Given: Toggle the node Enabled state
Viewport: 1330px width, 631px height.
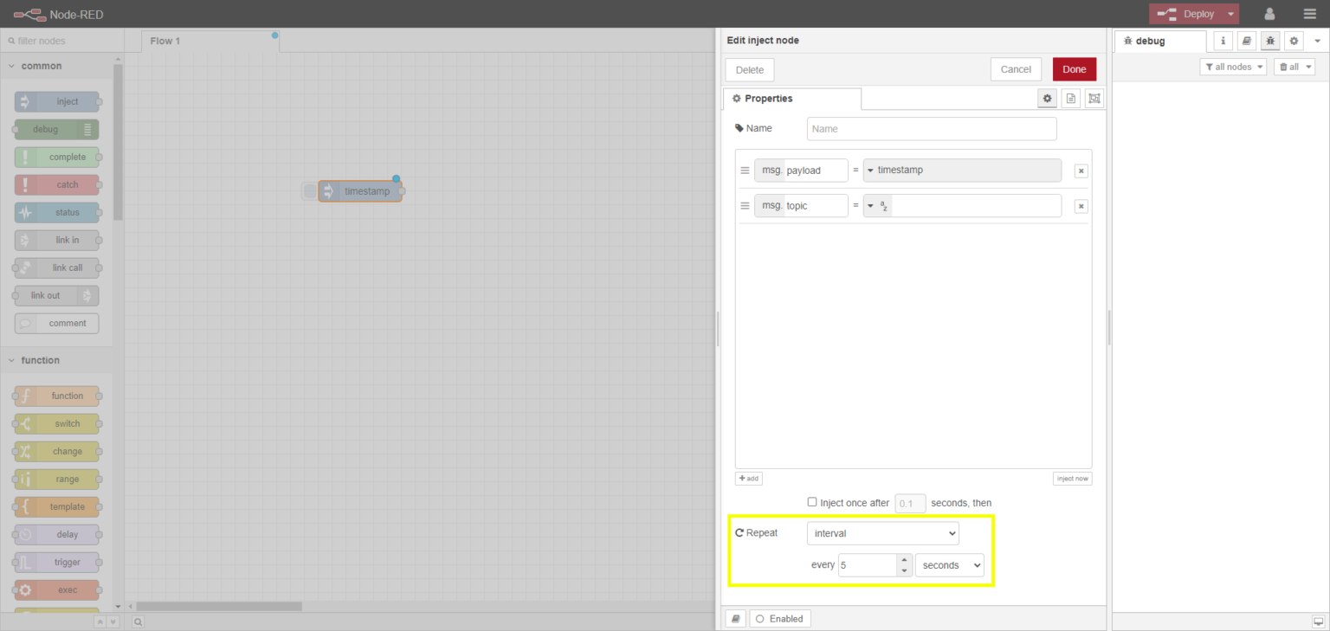Looking at the screenshot, I should 779,619.
